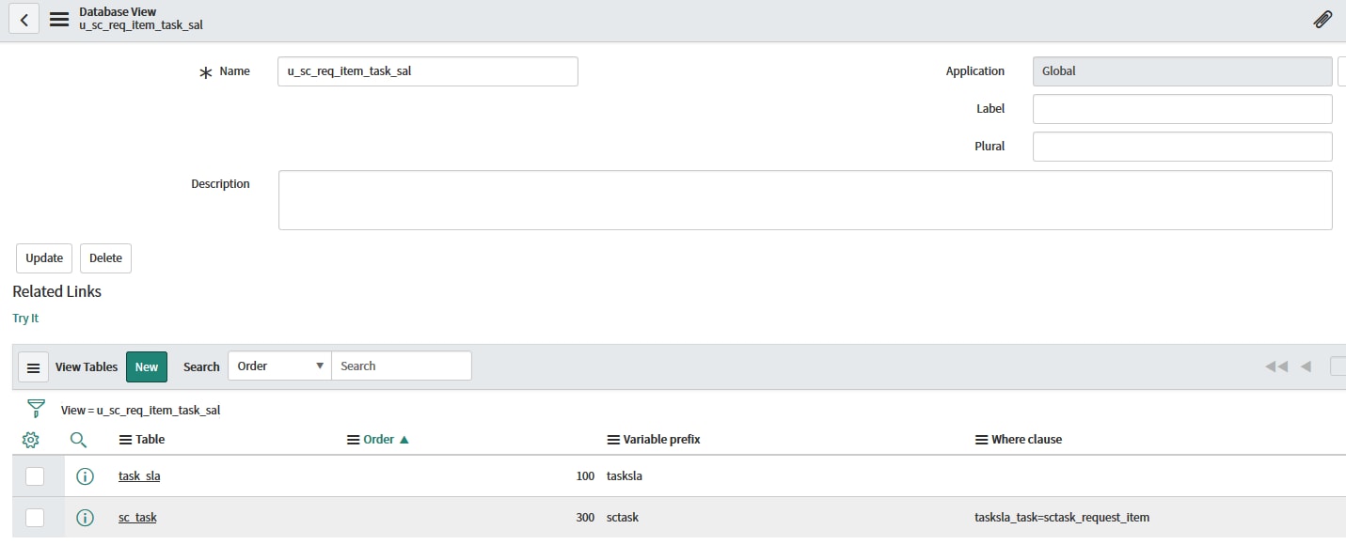
Task: Focus the Plural input field
Action: click(x=1182, y=147)
